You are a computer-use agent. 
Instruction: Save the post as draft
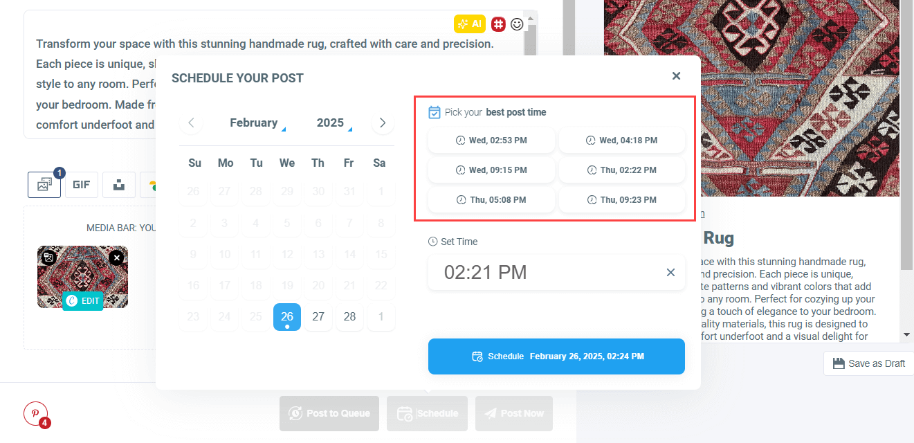click(868, 363)
